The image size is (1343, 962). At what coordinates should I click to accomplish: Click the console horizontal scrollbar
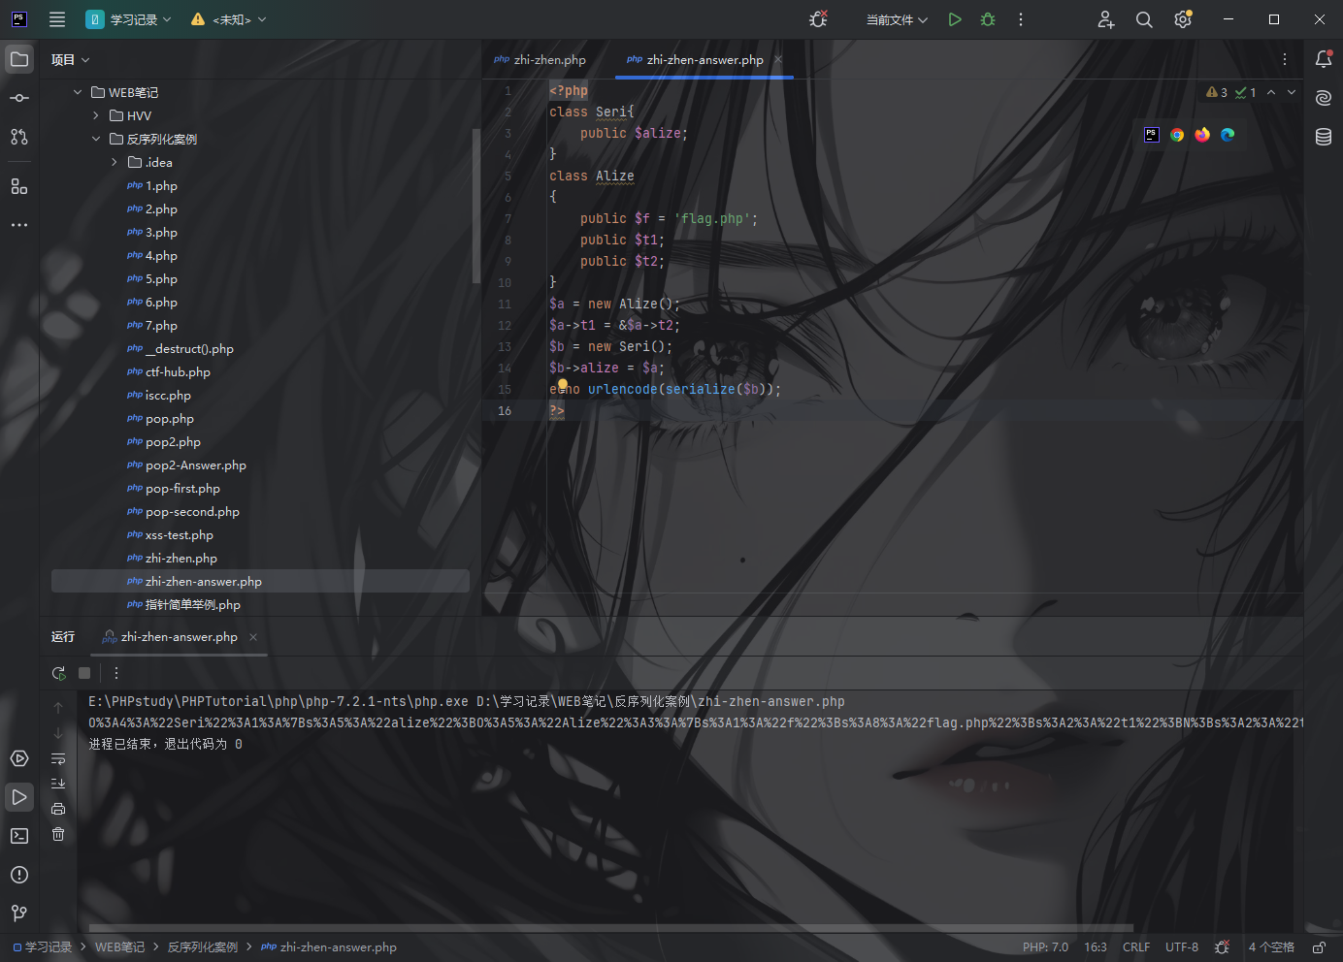[610, 928]
